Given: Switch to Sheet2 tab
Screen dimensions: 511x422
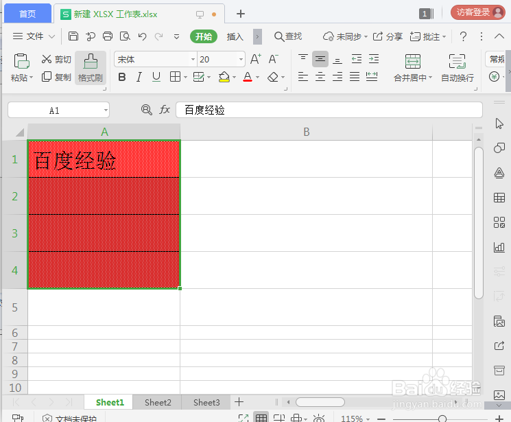Looking at the screenshot, I should coord(158,402).
